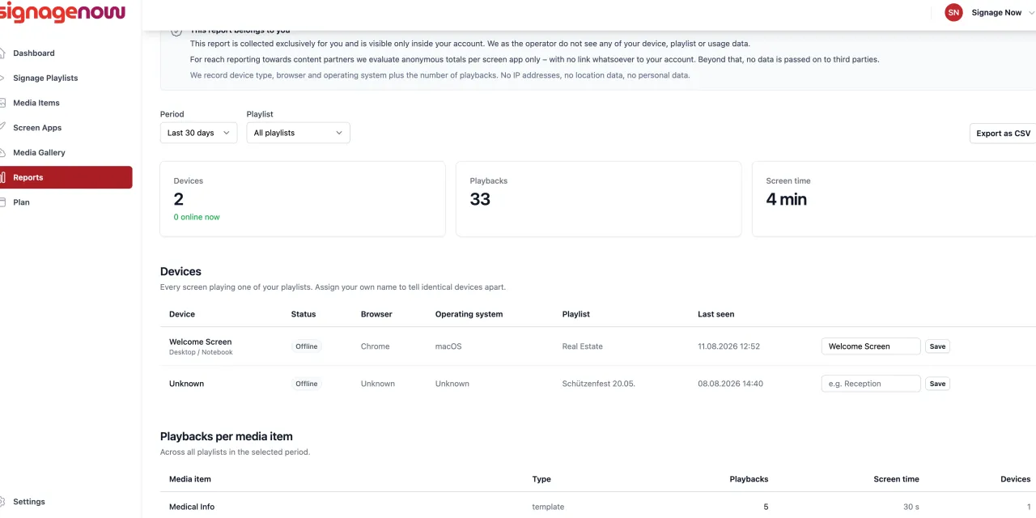The height and width of the screenshot is (518, 1036).
Task: Click the Desktop / Notebook device subtitle
Action: (201, 353)
